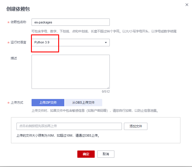192x167 pixels.
Task: Click the file path field 点击右侧按钮先添加再上传
Action: 69,126
